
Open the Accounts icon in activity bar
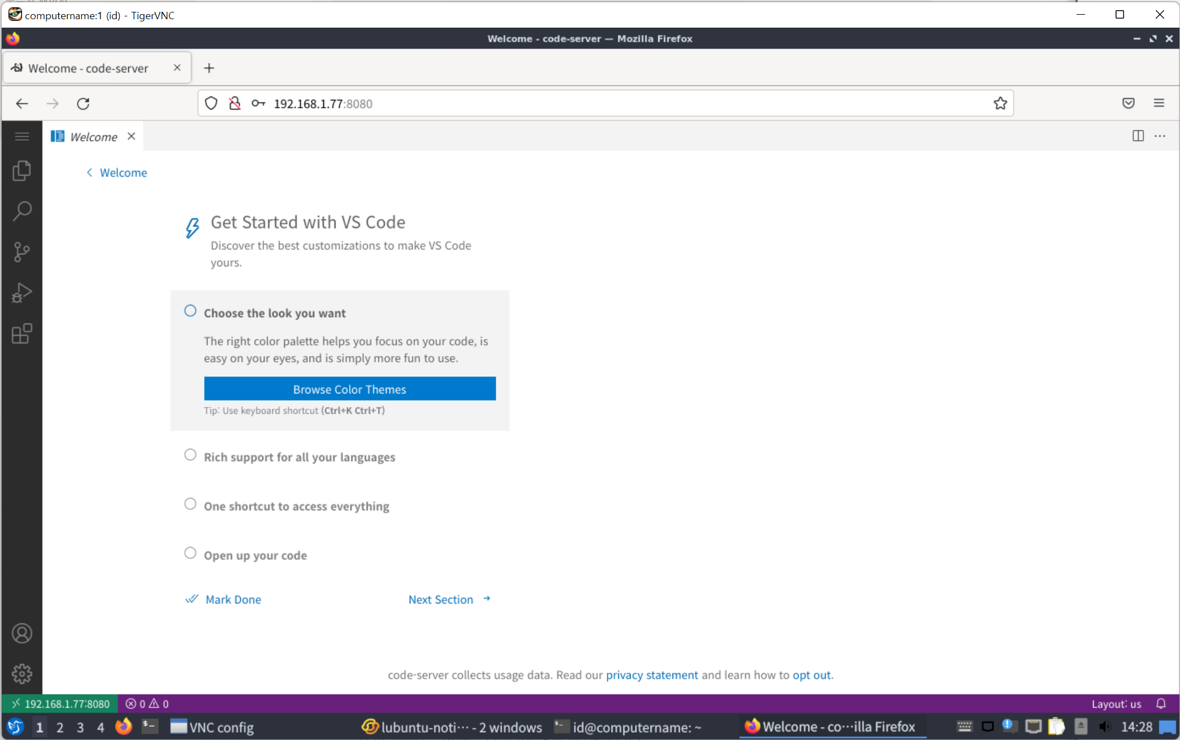point(21,633)
